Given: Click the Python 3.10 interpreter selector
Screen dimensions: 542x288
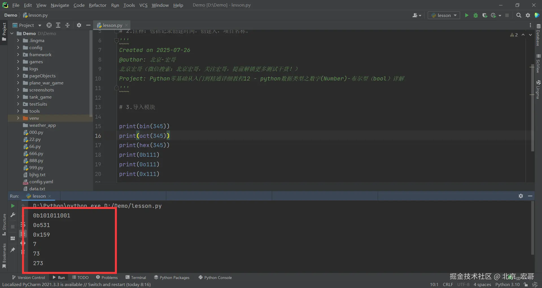Looking at the screenshot, I should click(x=507, y=285).
